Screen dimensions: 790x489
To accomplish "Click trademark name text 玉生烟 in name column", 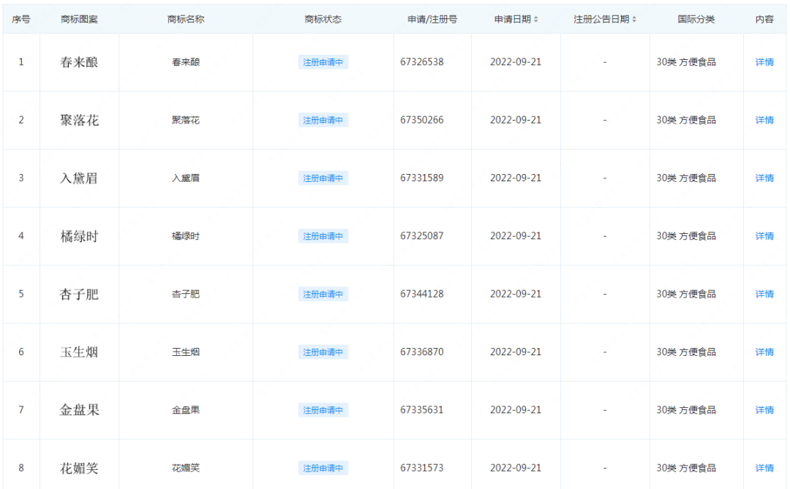I will coord(186,352).
